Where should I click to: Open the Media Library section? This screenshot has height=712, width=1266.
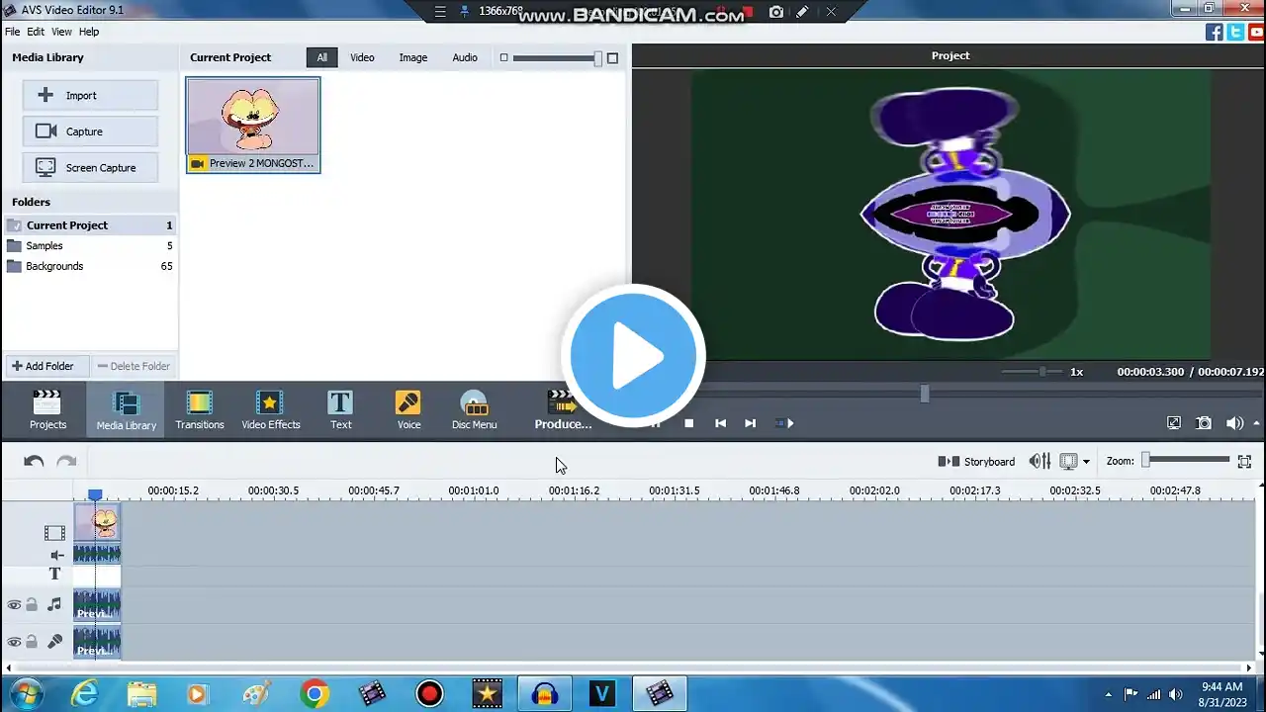tap(126, 409)
